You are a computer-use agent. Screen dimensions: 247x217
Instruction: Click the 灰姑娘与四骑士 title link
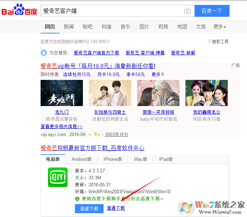(110, 112)
